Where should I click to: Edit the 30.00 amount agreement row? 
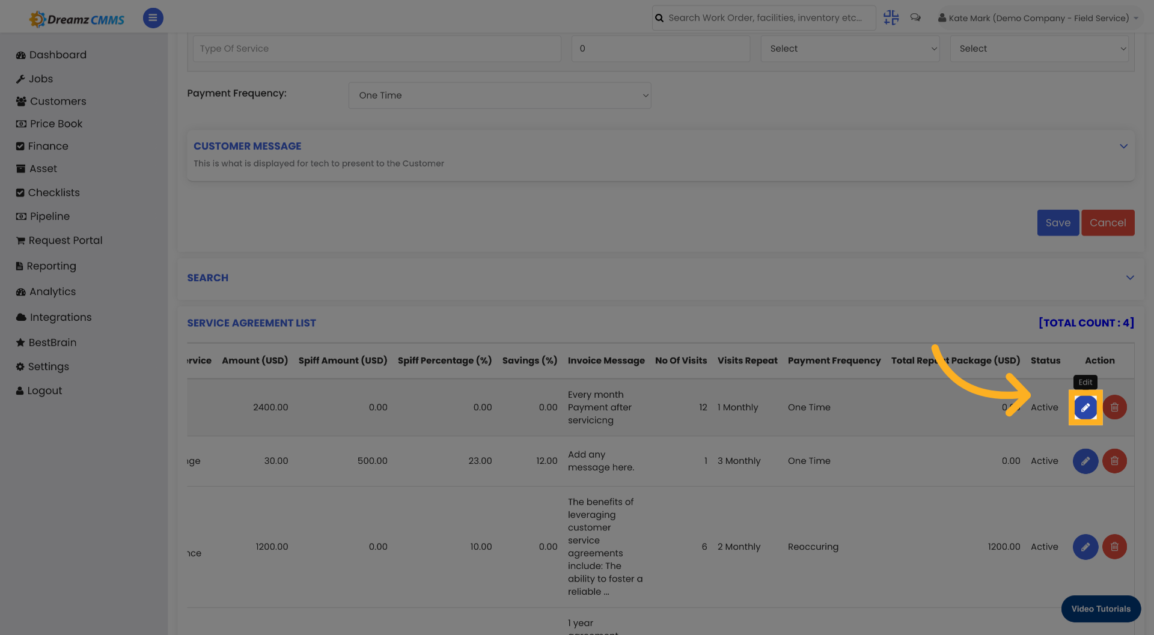(1085, 461)
